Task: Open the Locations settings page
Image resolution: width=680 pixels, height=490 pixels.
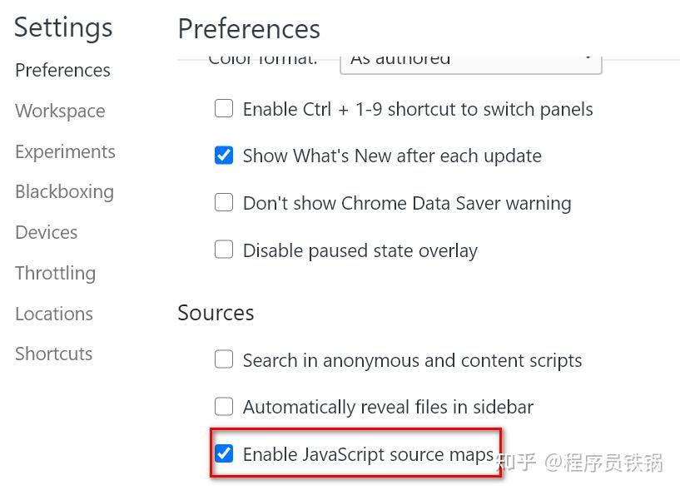Action: (53, 314)
